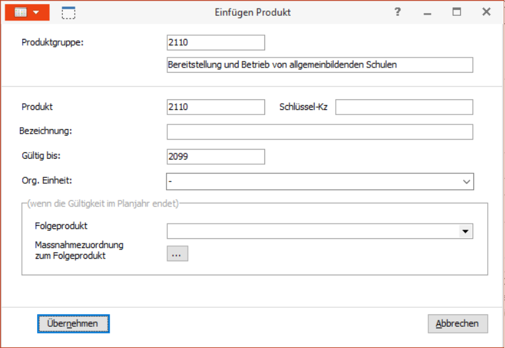
Task: Open help with the question mark icon
Action: coord(398,13)
